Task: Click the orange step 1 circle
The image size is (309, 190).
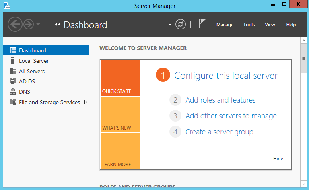Action: coord(163,75)
